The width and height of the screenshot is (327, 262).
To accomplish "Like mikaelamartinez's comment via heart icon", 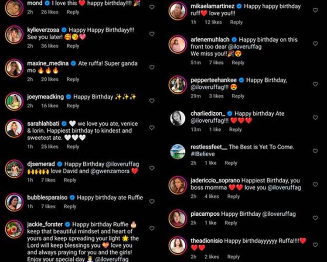I will point(315,10).
